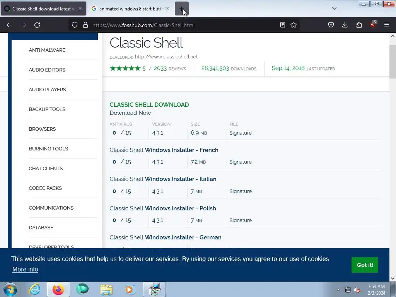Open the Windows Start menu orb
396x297 pixels.
(10, 289)
